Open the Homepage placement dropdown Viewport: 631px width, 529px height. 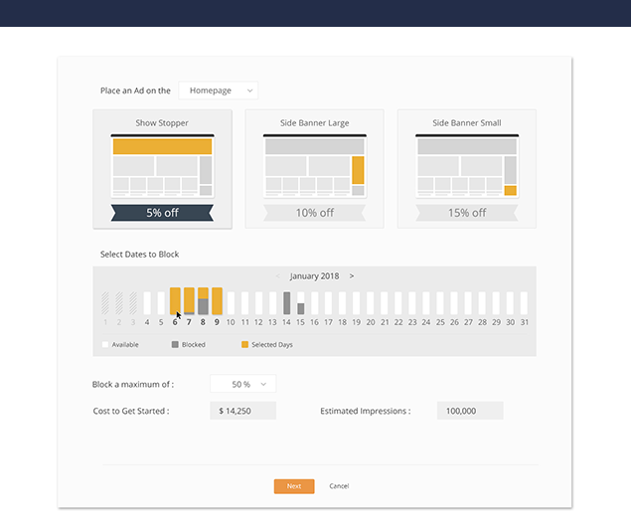point(218,90)
